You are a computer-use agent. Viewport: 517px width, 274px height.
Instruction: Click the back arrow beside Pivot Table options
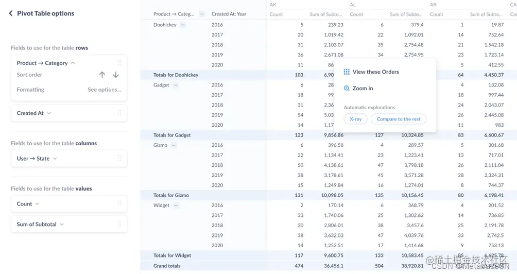11,13
